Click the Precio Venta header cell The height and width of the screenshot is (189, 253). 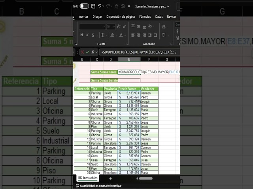click(x=129, y=89)
